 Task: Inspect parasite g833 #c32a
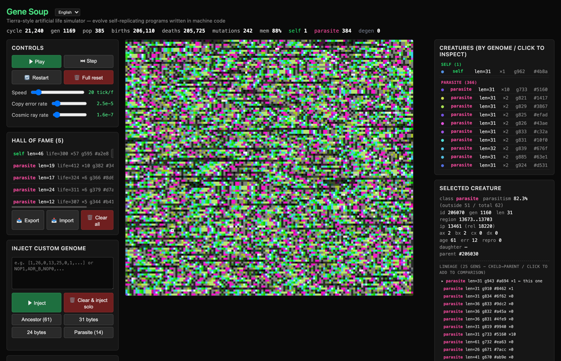pos(494,132)
